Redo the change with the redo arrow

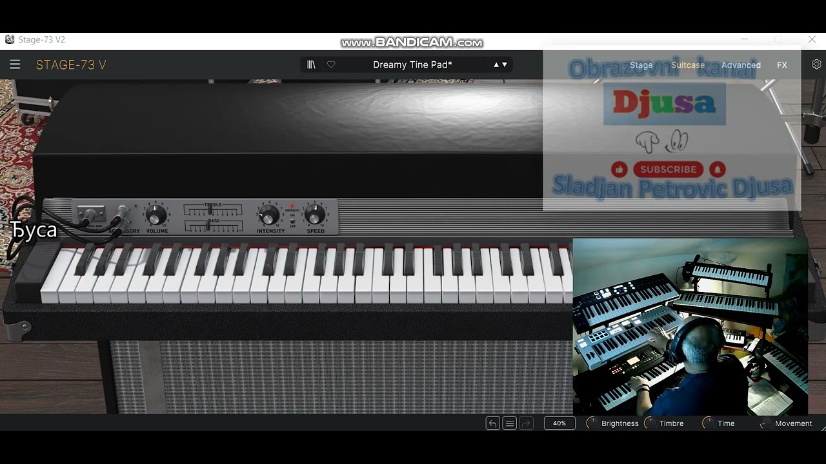(x=527, y=423)
